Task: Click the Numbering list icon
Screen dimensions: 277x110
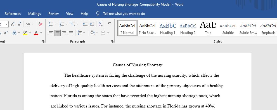Action: [62, 24]
